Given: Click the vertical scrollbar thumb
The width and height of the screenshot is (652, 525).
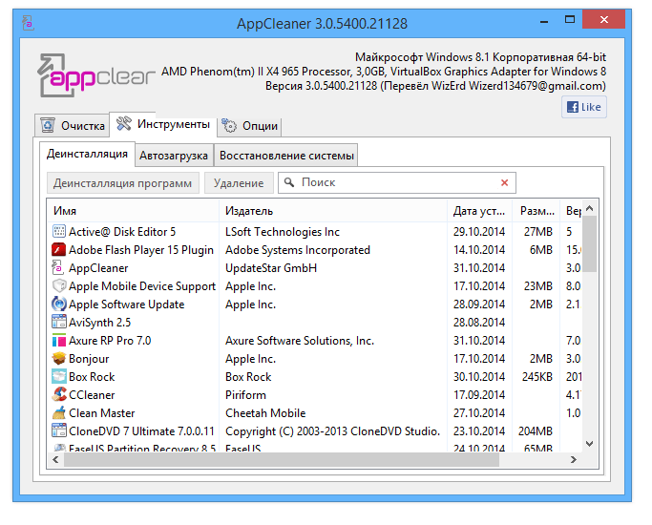Looking at the screenshot, I should click(x=590, y=243).
